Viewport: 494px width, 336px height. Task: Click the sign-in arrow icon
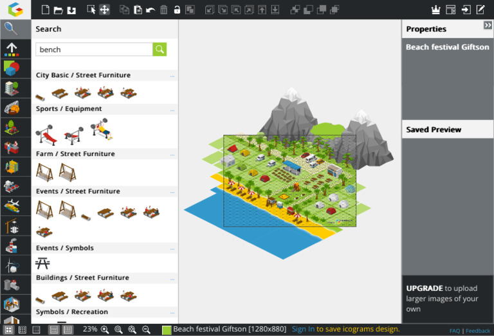pyautogui.click(x=466, y=10)
